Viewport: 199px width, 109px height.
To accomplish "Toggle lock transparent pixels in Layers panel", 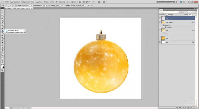I will [x=166, y=15].
